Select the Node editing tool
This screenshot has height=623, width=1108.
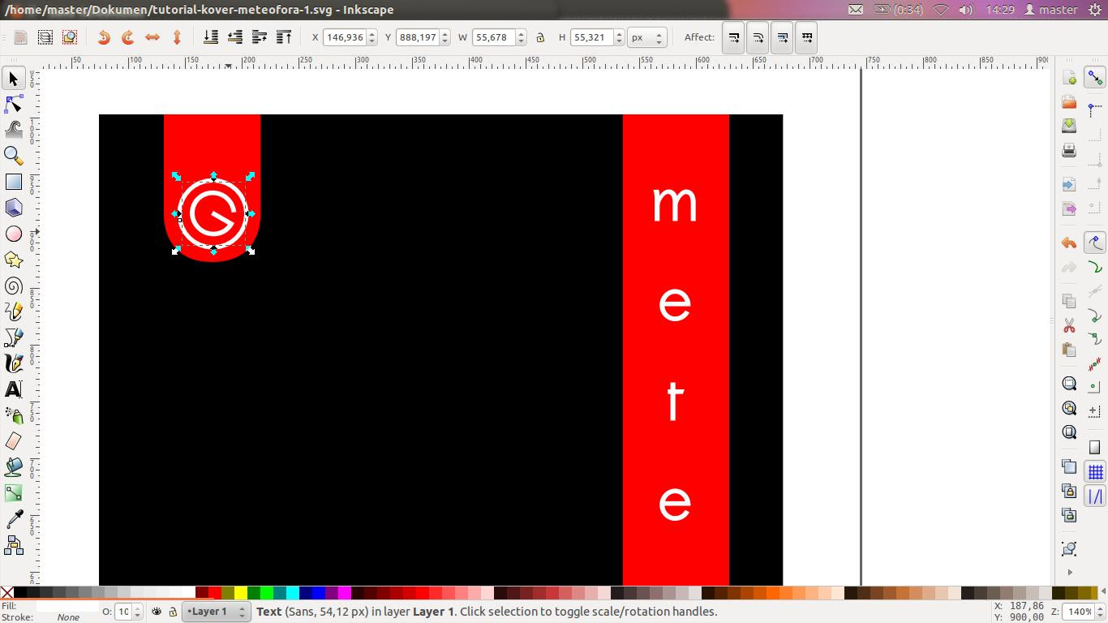pos(13,105)
